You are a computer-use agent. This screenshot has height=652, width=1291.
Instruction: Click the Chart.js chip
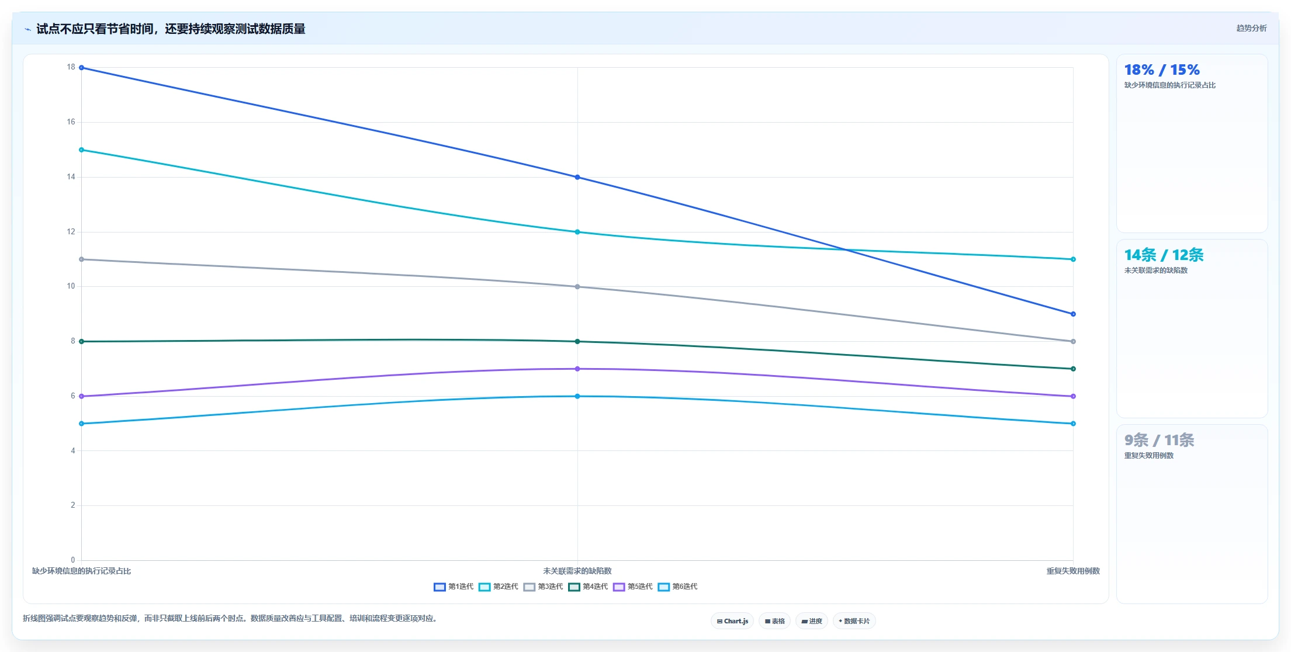[x=732, y=621]
